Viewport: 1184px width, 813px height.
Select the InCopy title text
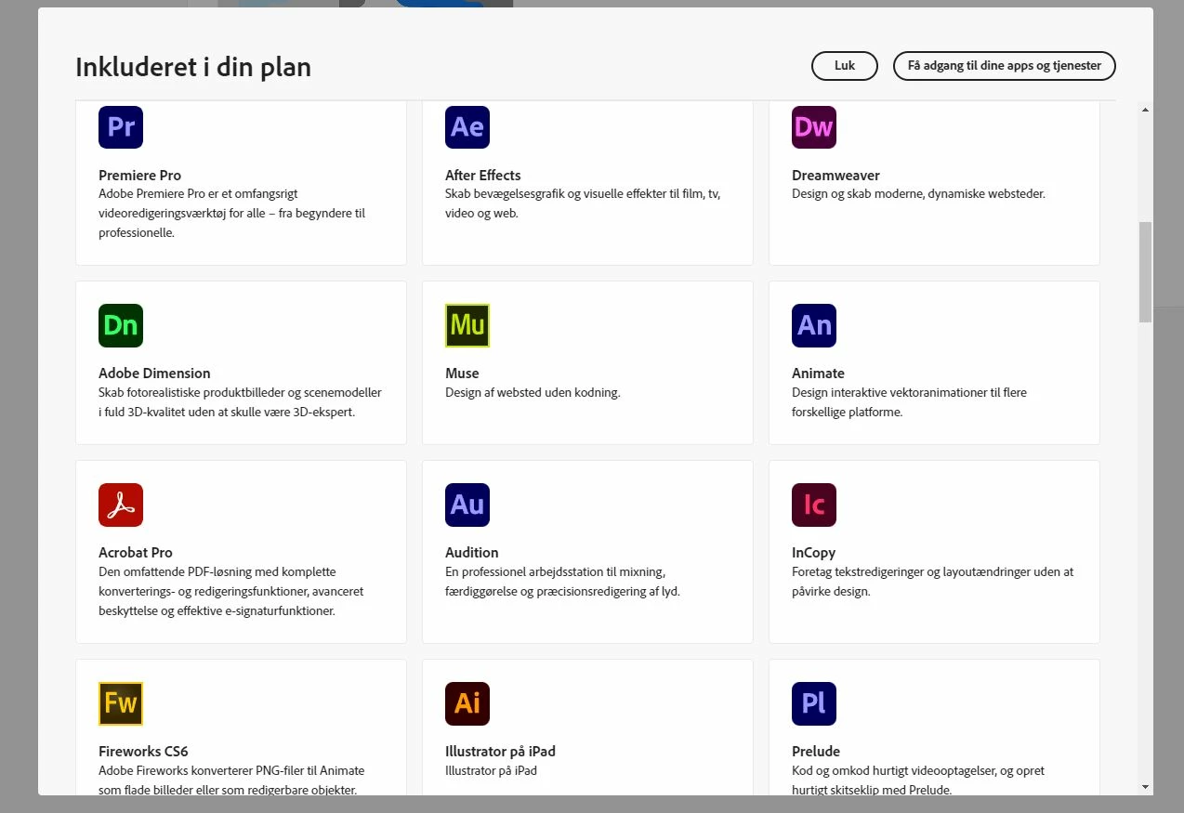[813, 552]
